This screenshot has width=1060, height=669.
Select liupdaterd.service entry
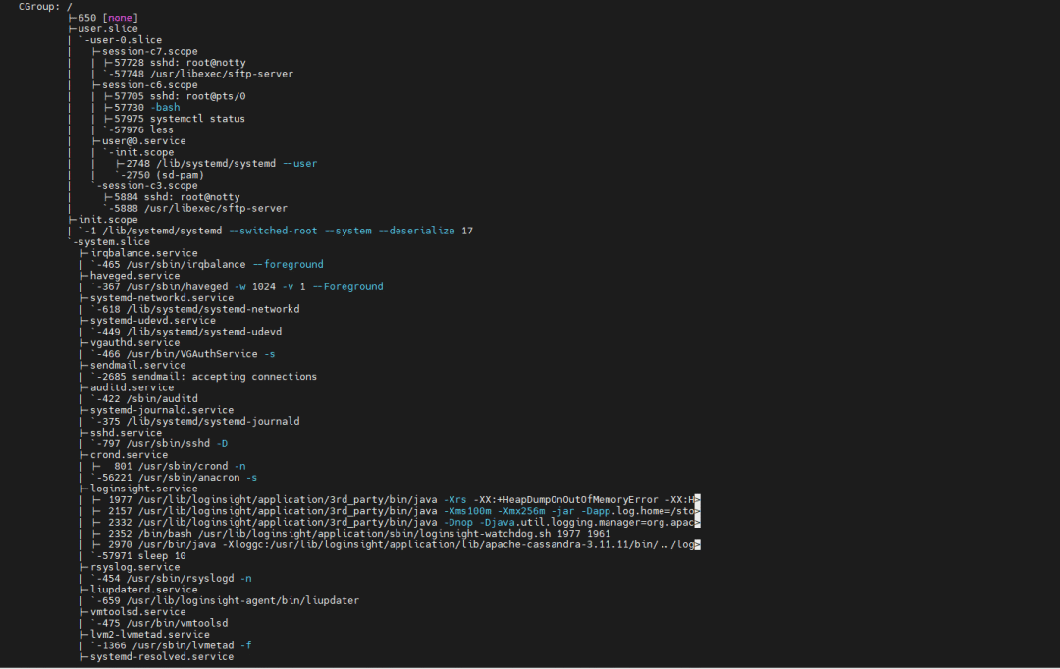tap(144, 590)
